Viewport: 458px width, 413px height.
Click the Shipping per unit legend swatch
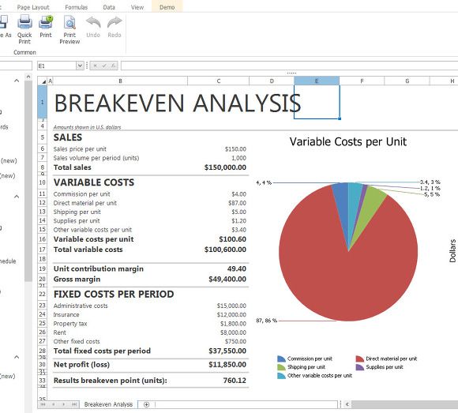pyautogui.click(x=281, y=367)
